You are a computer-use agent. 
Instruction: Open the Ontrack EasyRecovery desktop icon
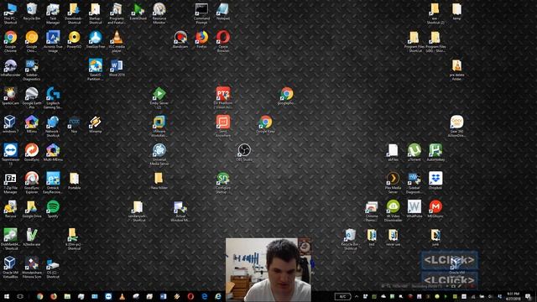pos(53,183)
